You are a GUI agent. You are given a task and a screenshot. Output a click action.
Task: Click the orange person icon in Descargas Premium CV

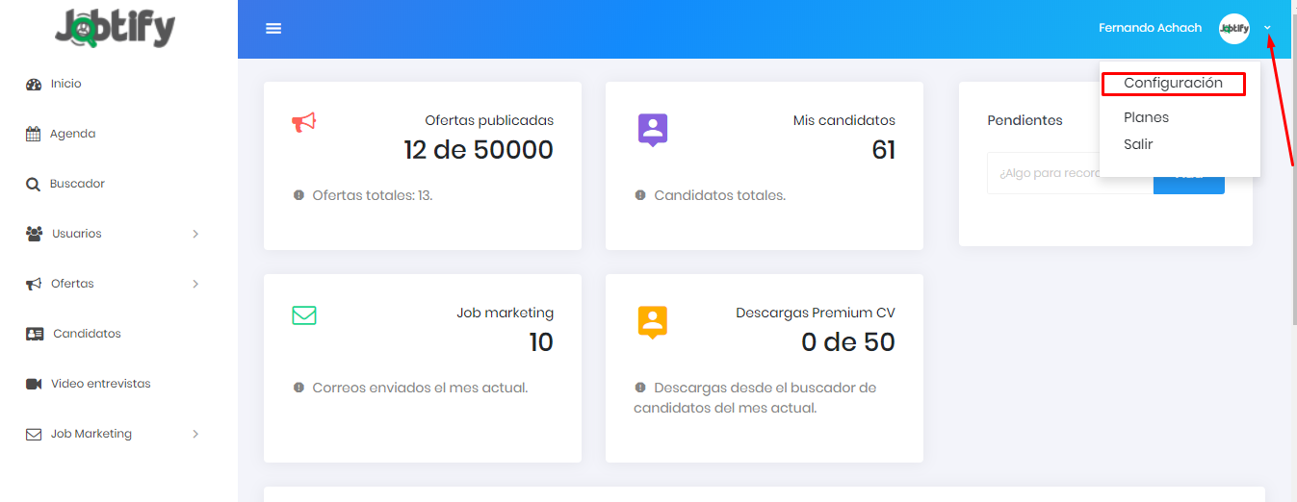coord(653,322)
